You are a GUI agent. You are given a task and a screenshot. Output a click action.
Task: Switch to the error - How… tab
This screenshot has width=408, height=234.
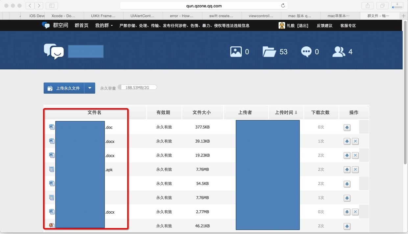[x=182, y=16]
